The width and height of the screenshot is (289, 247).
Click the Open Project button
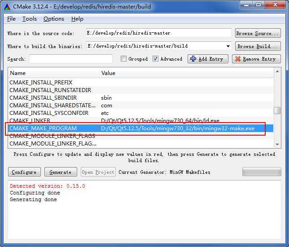[98, 172]
